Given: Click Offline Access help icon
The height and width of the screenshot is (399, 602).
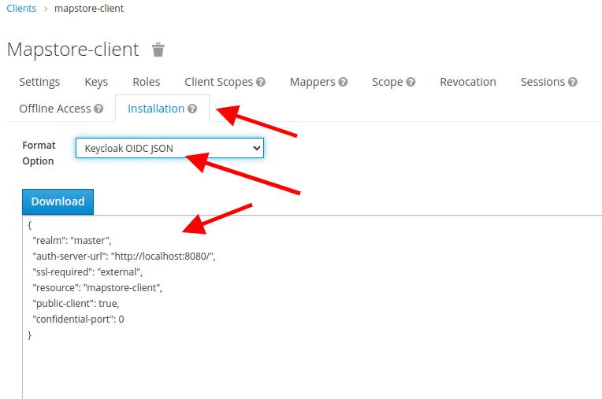Looking at the screenshot, I should tap(98, 109).
